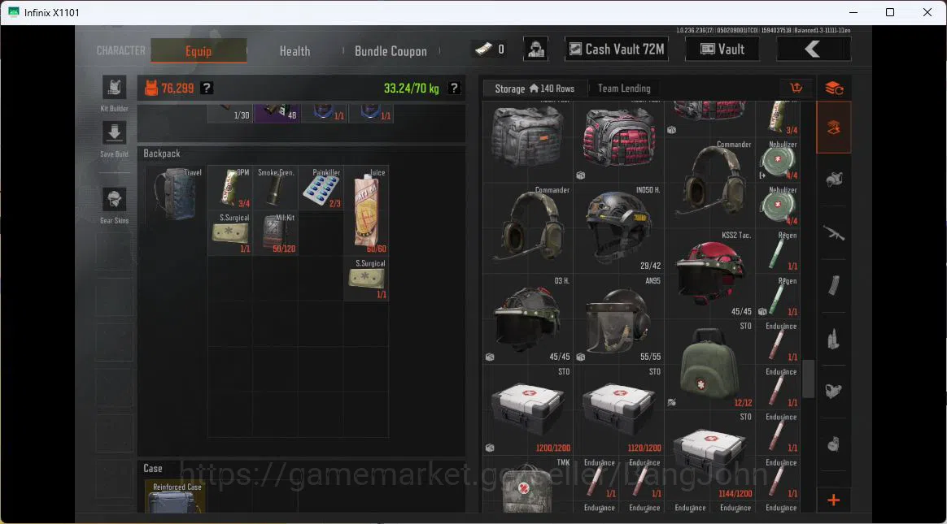Click the Backpack section heading
This screenshot has height=524, width=947.
pyautogui.click(x=162, y=154)
